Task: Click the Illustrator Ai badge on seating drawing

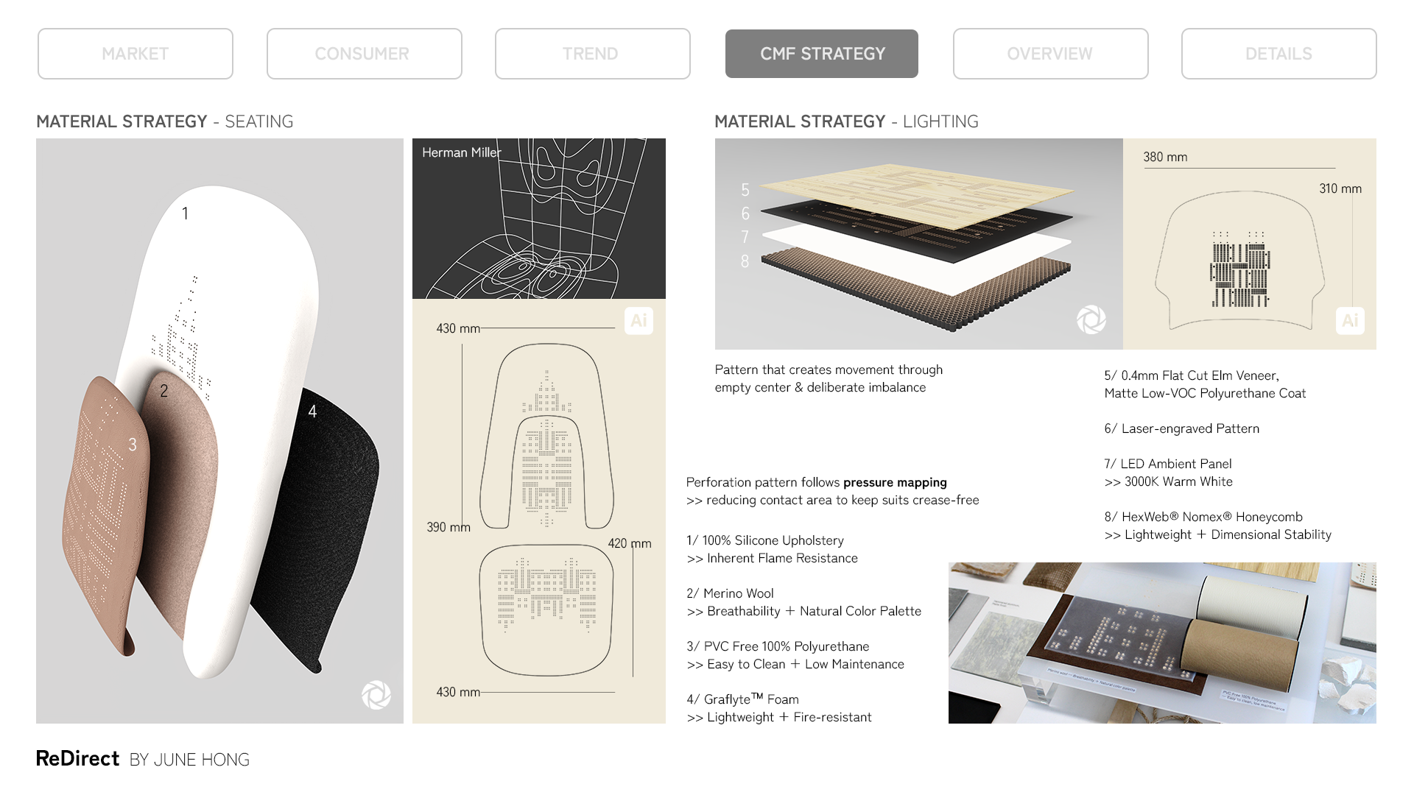Action: pos(639,321)
